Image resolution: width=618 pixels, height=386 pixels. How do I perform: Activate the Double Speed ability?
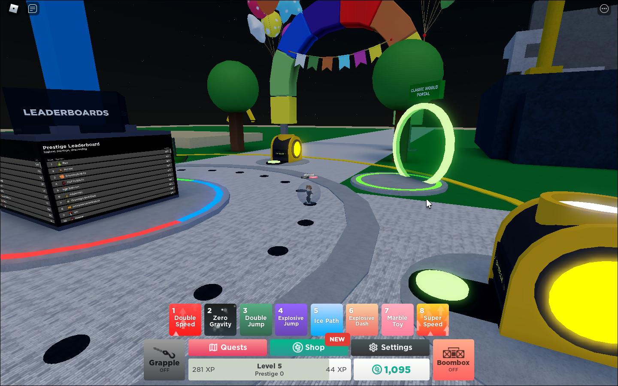click(x=185, y=320)
